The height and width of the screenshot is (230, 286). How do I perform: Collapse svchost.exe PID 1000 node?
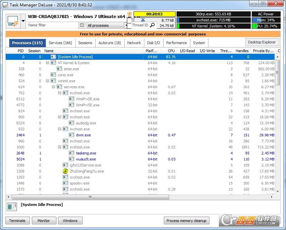click(x=59, y=147)
